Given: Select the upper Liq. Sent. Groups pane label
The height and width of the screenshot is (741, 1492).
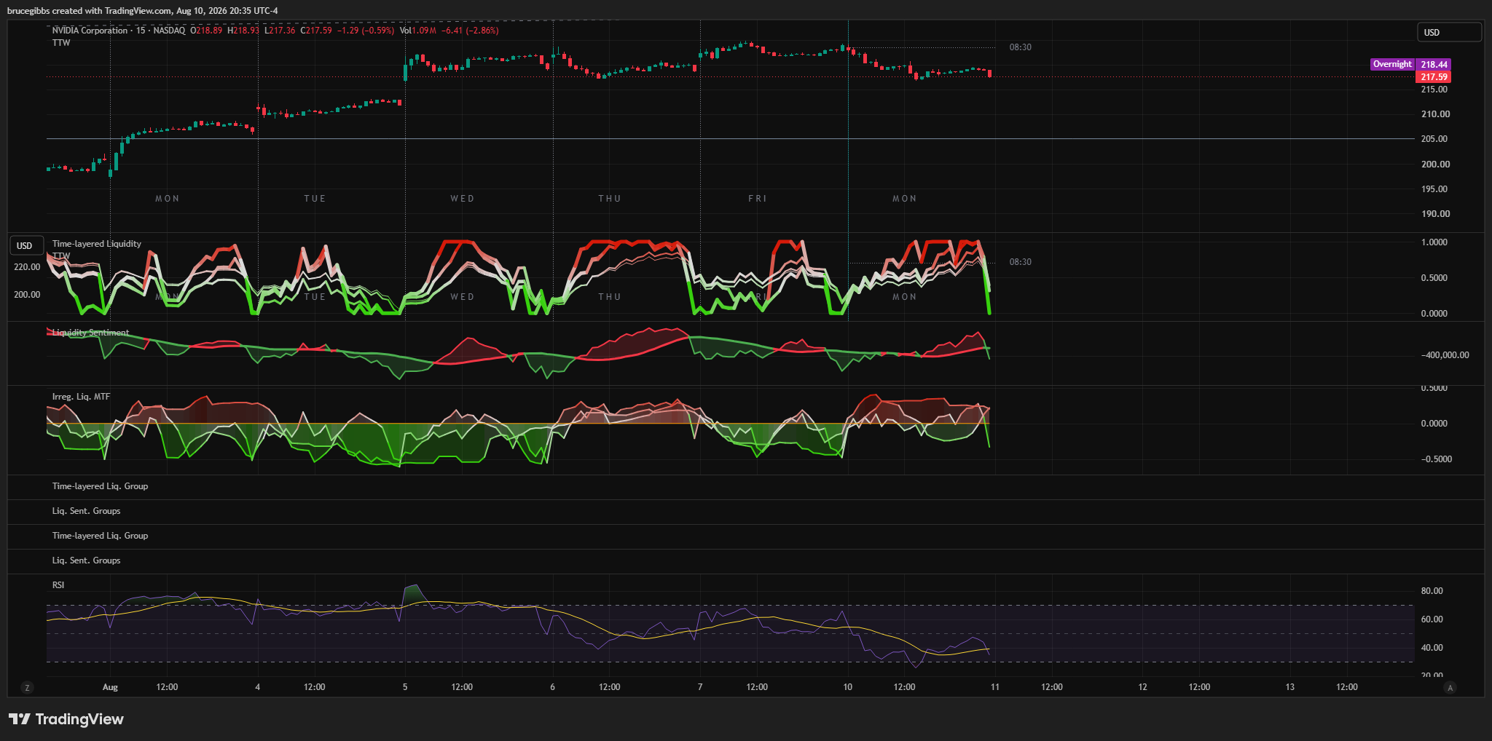Looking at the screenshot, I should point(86,511).
